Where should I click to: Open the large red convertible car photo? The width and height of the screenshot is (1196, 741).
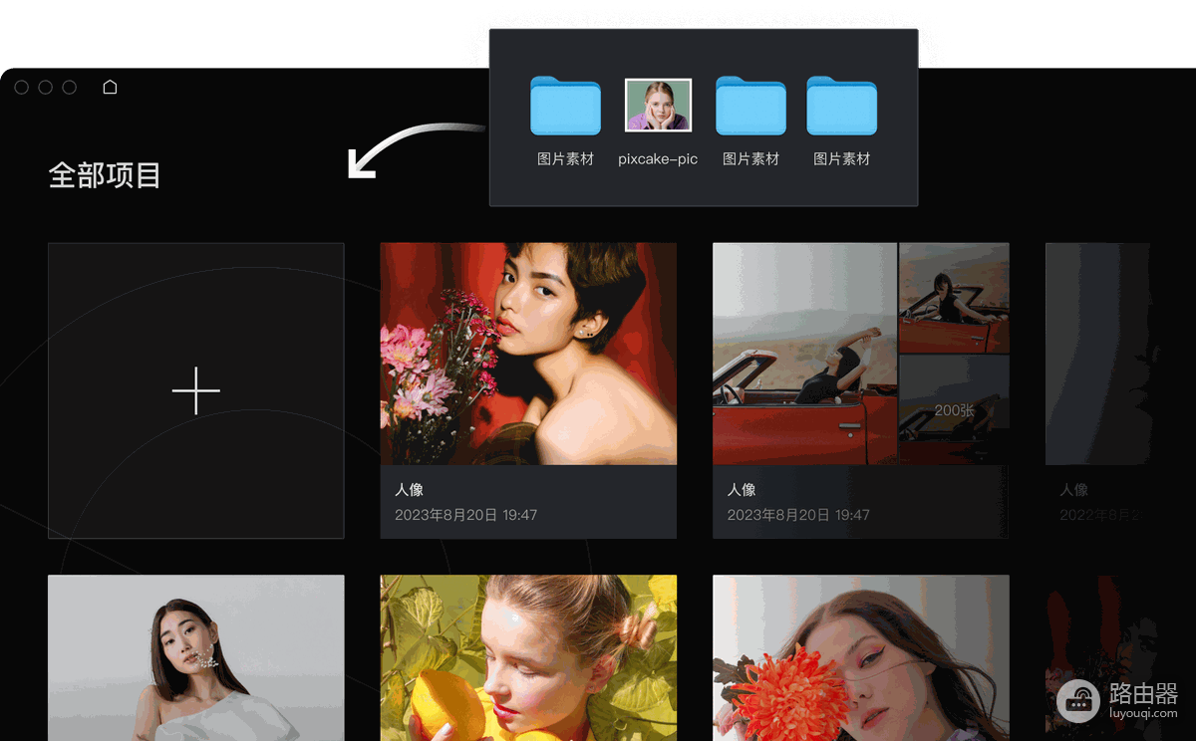804,354
